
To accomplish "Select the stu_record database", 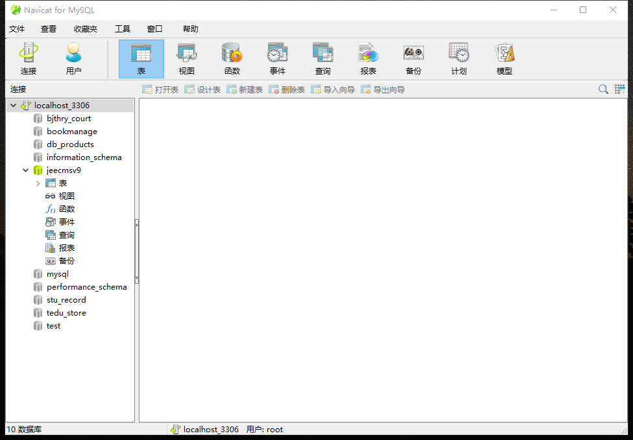I will click(66, 299).
